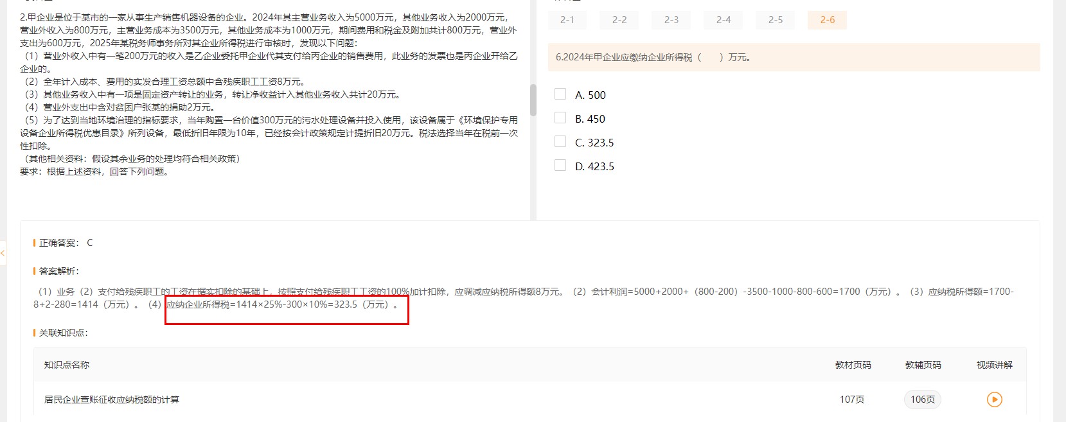Select sub-question tab 2-4
This screenshot has width=1066, height=422.
(x=724, y=20)
